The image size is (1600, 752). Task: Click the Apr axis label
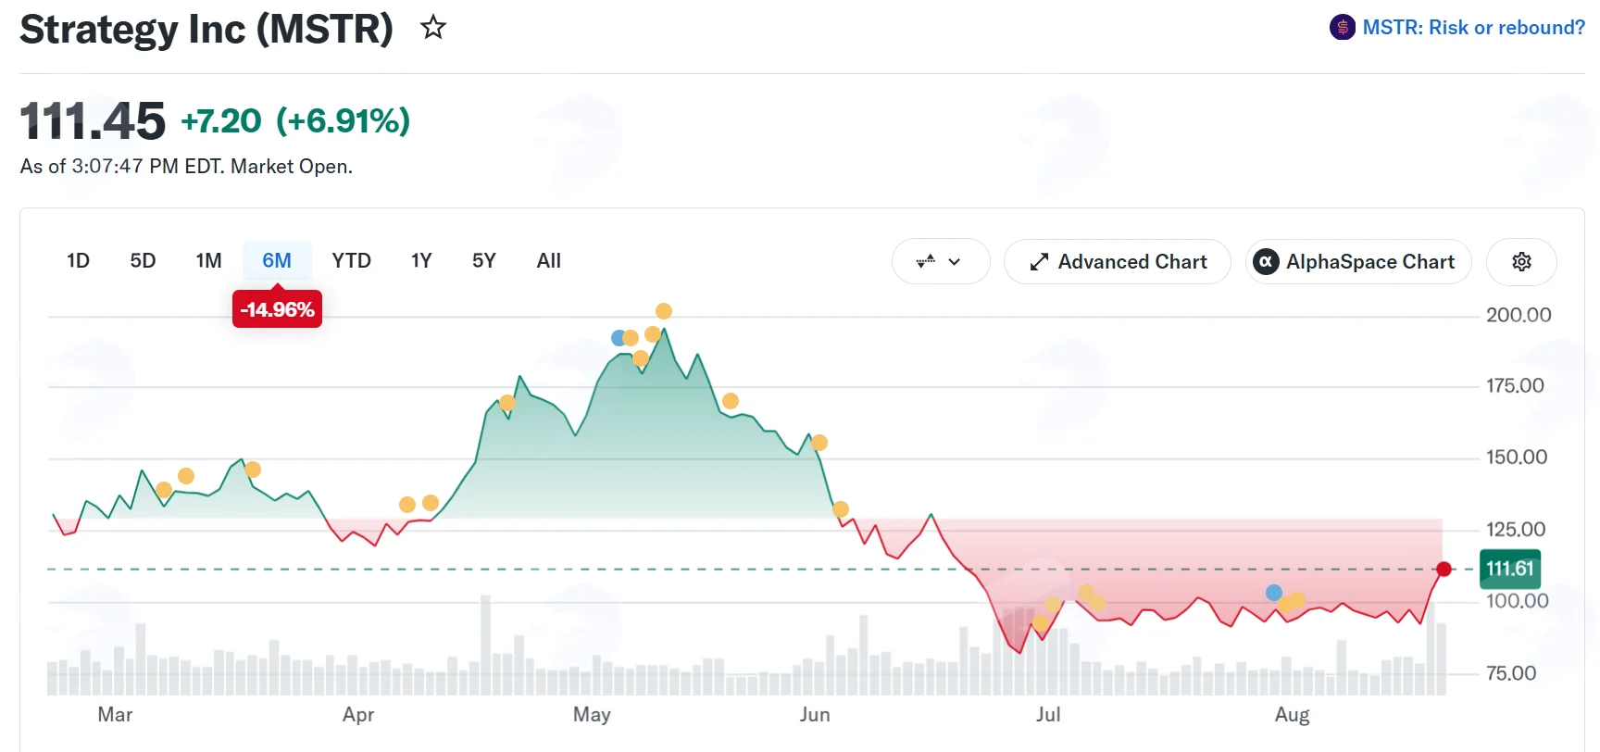pos(358,715)
